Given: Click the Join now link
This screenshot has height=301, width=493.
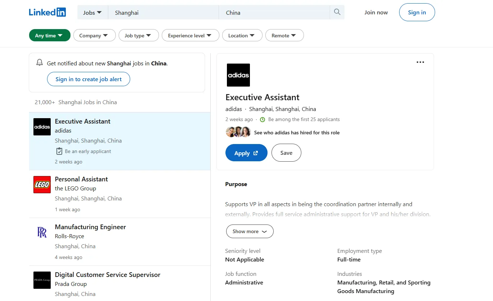Looking at the screenshot, I should point(376,12).
